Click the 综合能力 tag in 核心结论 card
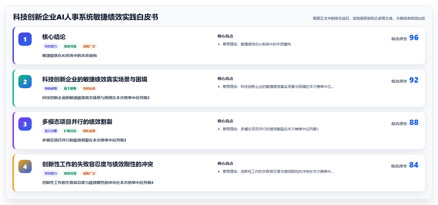The height and width of the screenshot is (205, 438). [51, 46]
